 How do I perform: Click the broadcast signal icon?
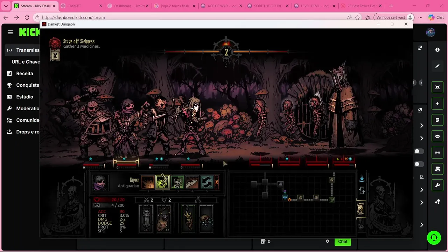437,153
